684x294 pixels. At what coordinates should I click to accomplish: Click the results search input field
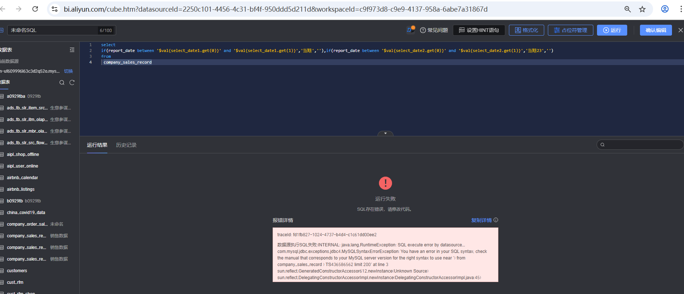click(x=643, y=145)
